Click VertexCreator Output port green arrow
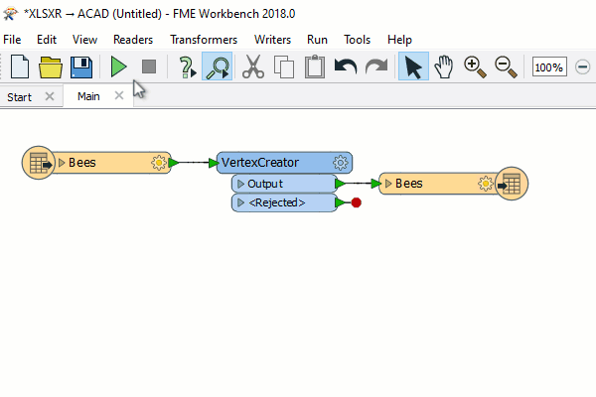The width and height of the screenshot is (596, 397). coord(340,184)
